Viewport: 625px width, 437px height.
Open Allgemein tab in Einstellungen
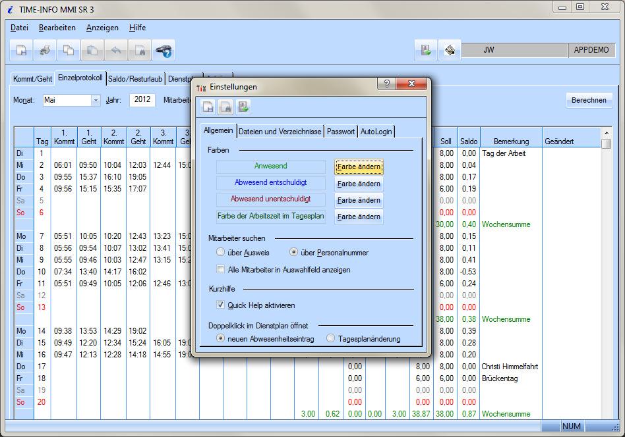tap(218, 130)
